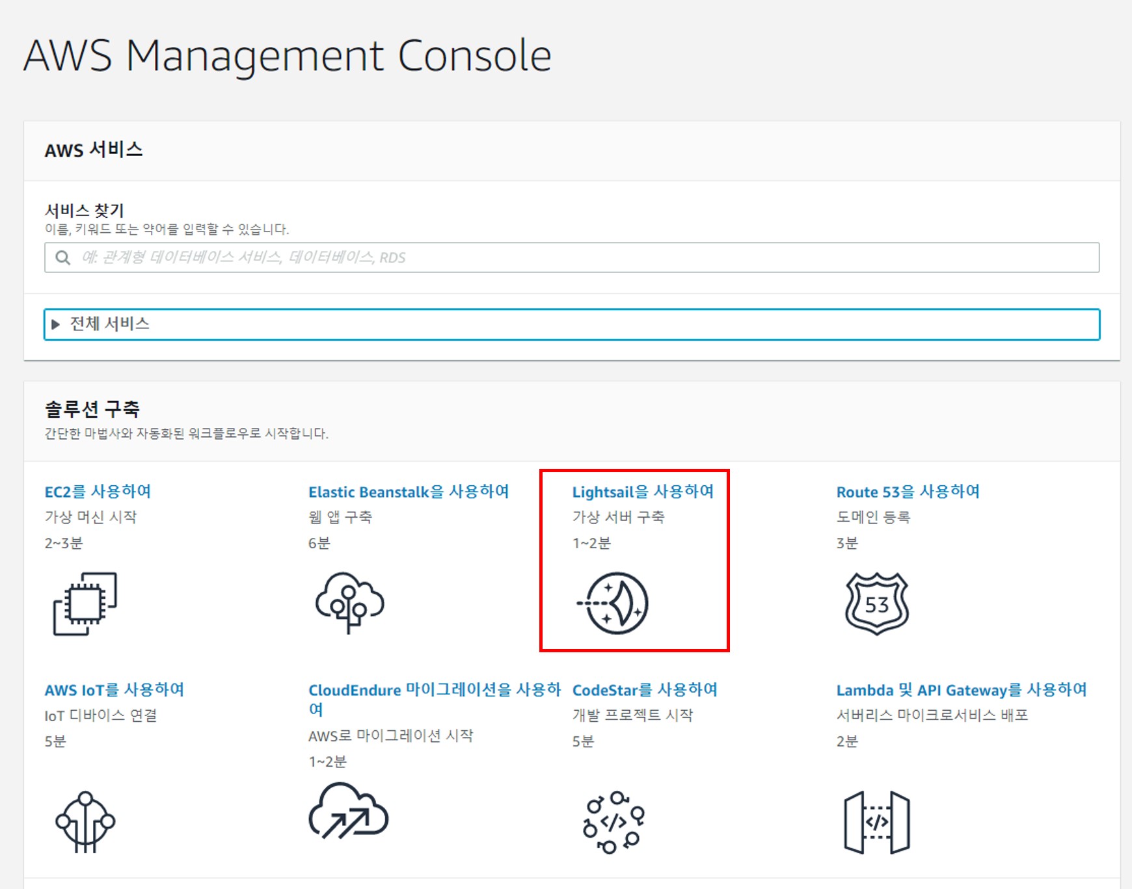1132x889 pixels.
Task: Open Lambda 및 API Gateway를 사용하여 link
Action: (x=962, y=690)
